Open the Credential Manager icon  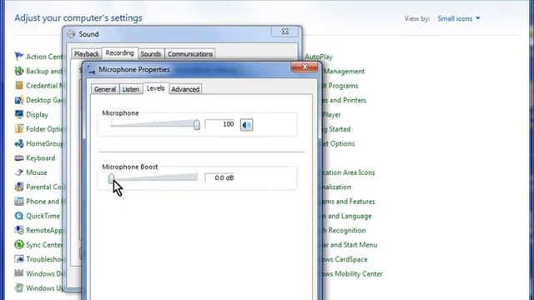pyautogui.click(x=19, y=85)
